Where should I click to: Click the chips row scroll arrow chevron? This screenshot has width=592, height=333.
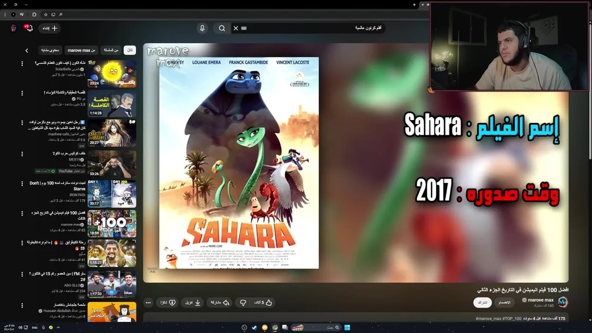[27, 50]
